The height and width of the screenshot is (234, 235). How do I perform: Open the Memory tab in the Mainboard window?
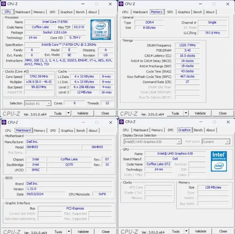40,130
